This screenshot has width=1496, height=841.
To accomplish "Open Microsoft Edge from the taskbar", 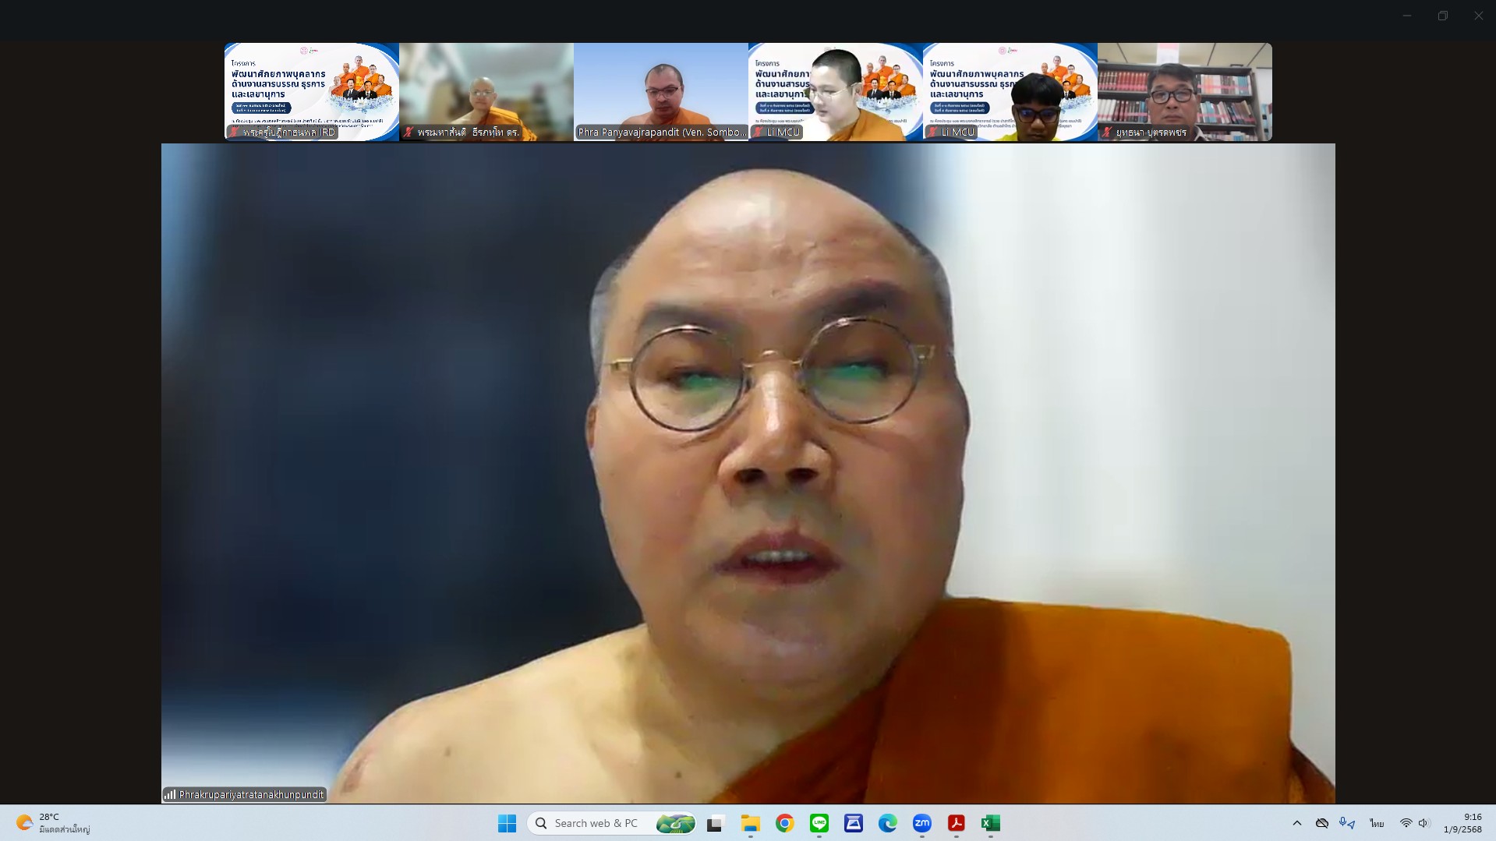I will click(x=887, y=823).
